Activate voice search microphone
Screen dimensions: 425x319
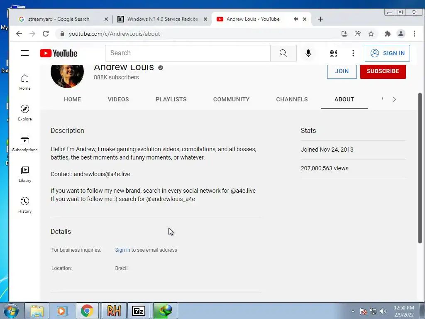[x=308, y=53]
